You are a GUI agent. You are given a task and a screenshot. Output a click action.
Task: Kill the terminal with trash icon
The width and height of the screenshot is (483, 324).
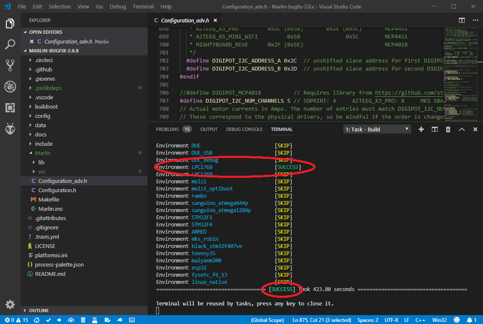click(x=448, y=130)
